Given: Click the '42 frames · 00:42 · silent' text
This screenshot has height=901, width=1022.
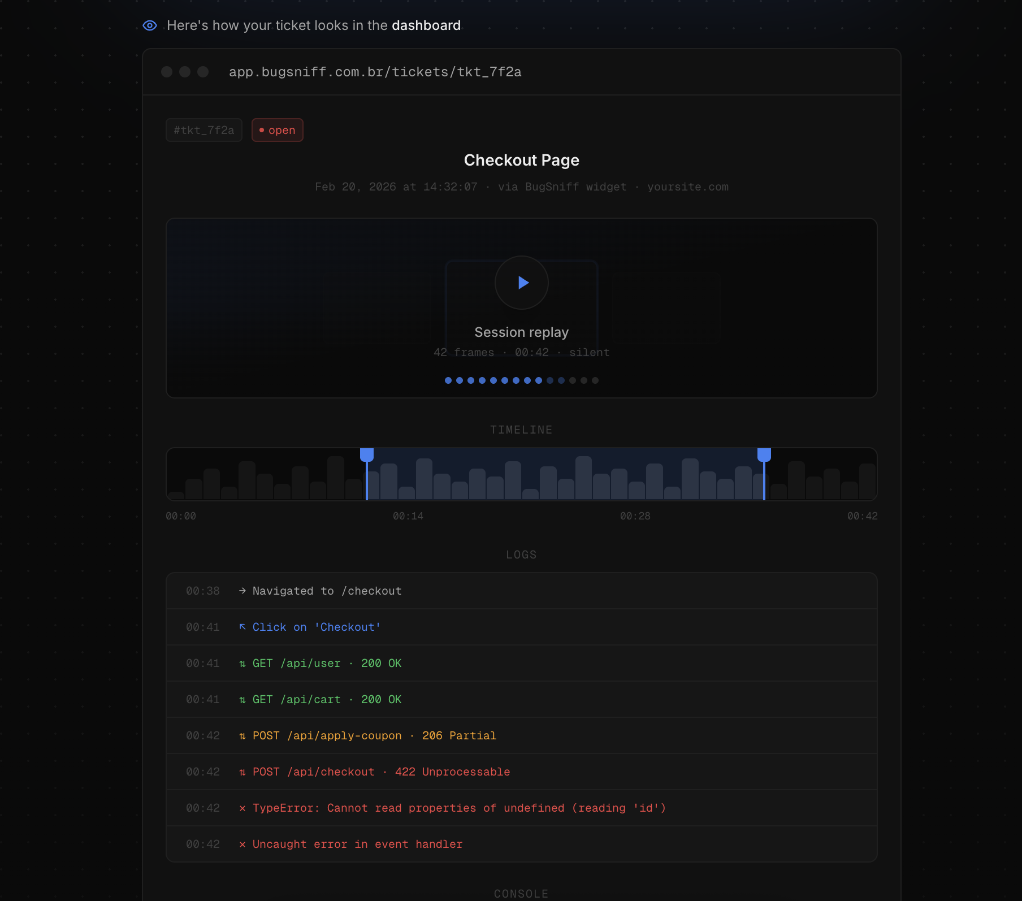Looking at the screenshot, I should [522, 352].
